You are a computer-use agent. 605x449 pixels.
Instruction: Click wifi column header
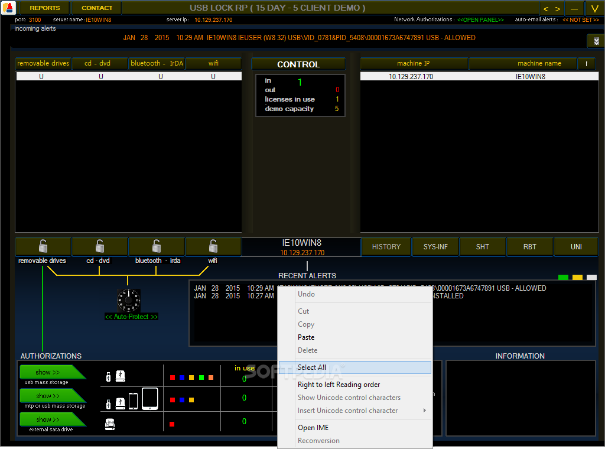tap(213, 63)
